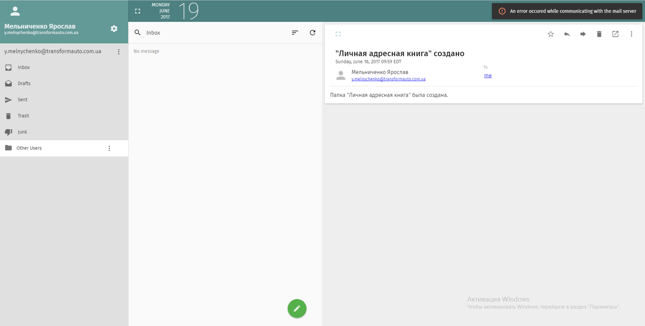Reply to the opened message

click(x=567, y=34)
